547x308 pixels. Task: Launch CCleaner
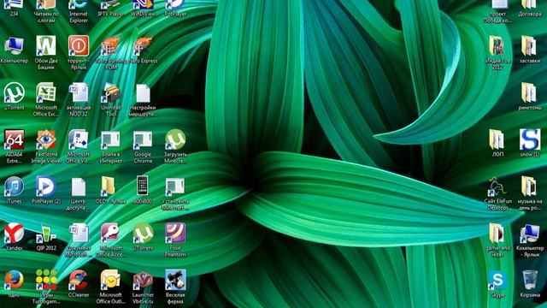tap(79, 283)
